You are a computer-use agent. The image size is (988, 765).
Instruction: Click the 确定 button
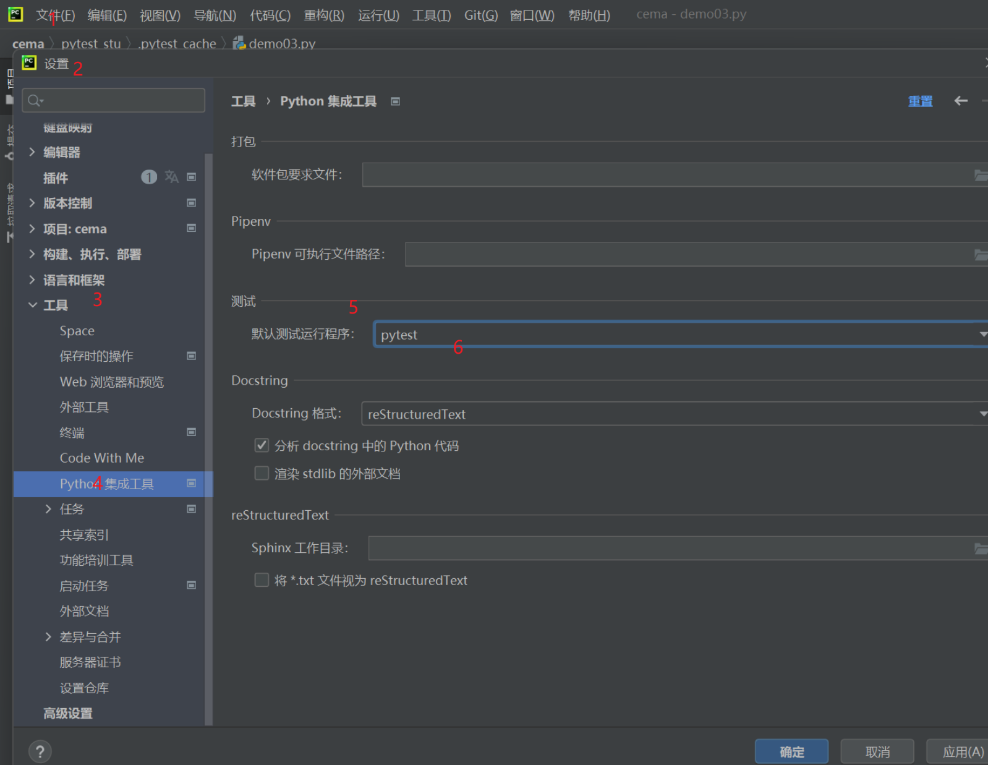(792, 751)
